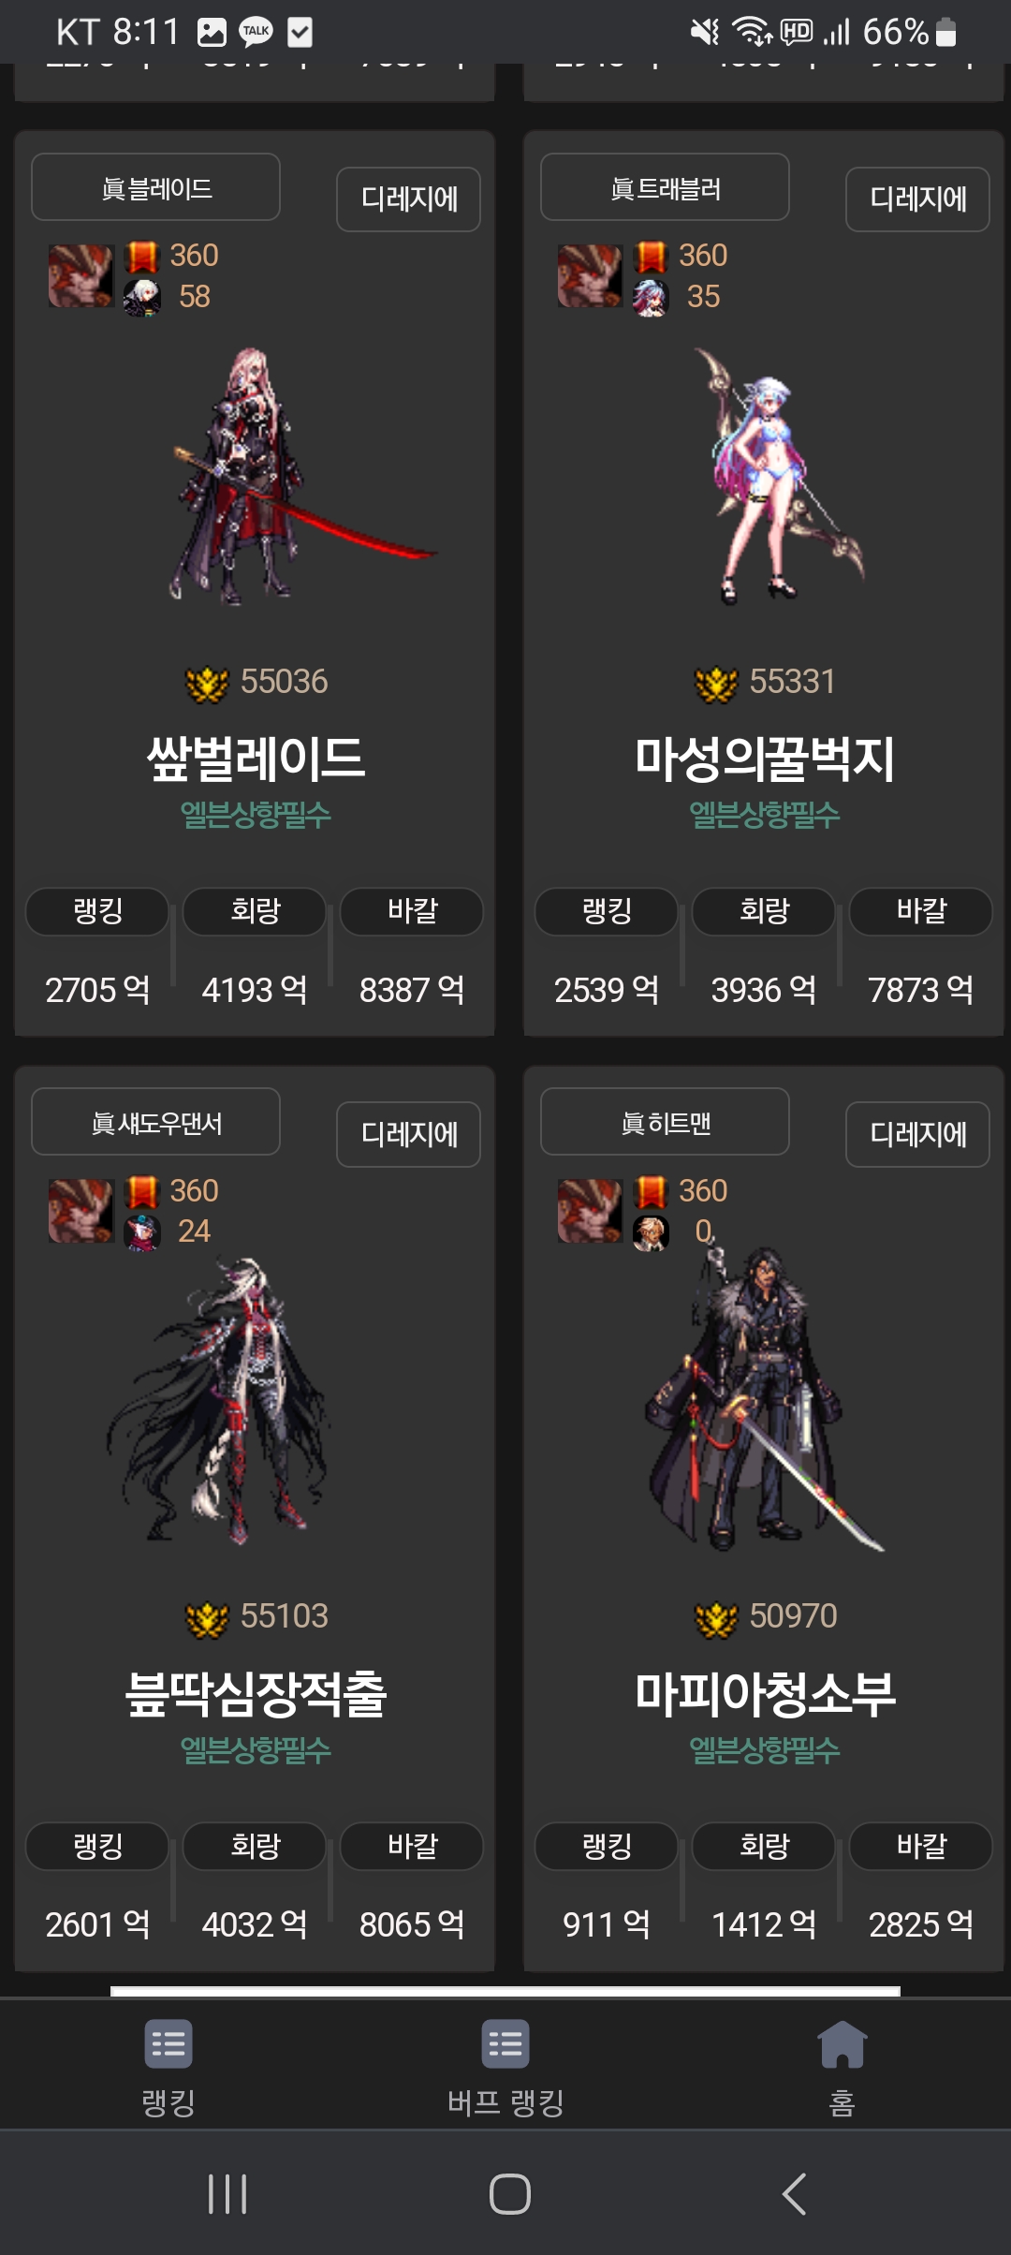Tap the Android back navigation arrow
The image size is (1011, 2255).
click(x=794, y=2193)
